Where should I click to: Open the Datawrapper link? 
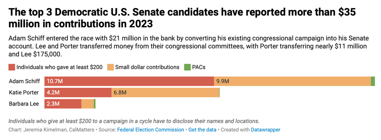[265, 130]
